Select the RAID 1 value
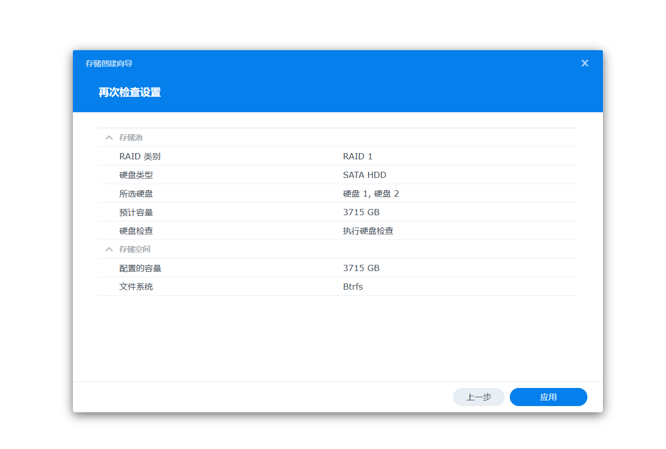 (358, 156)
